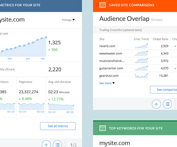
Task: Click the rank 4,343 for sweetwater.com
Action: click(x=164, y=53)
